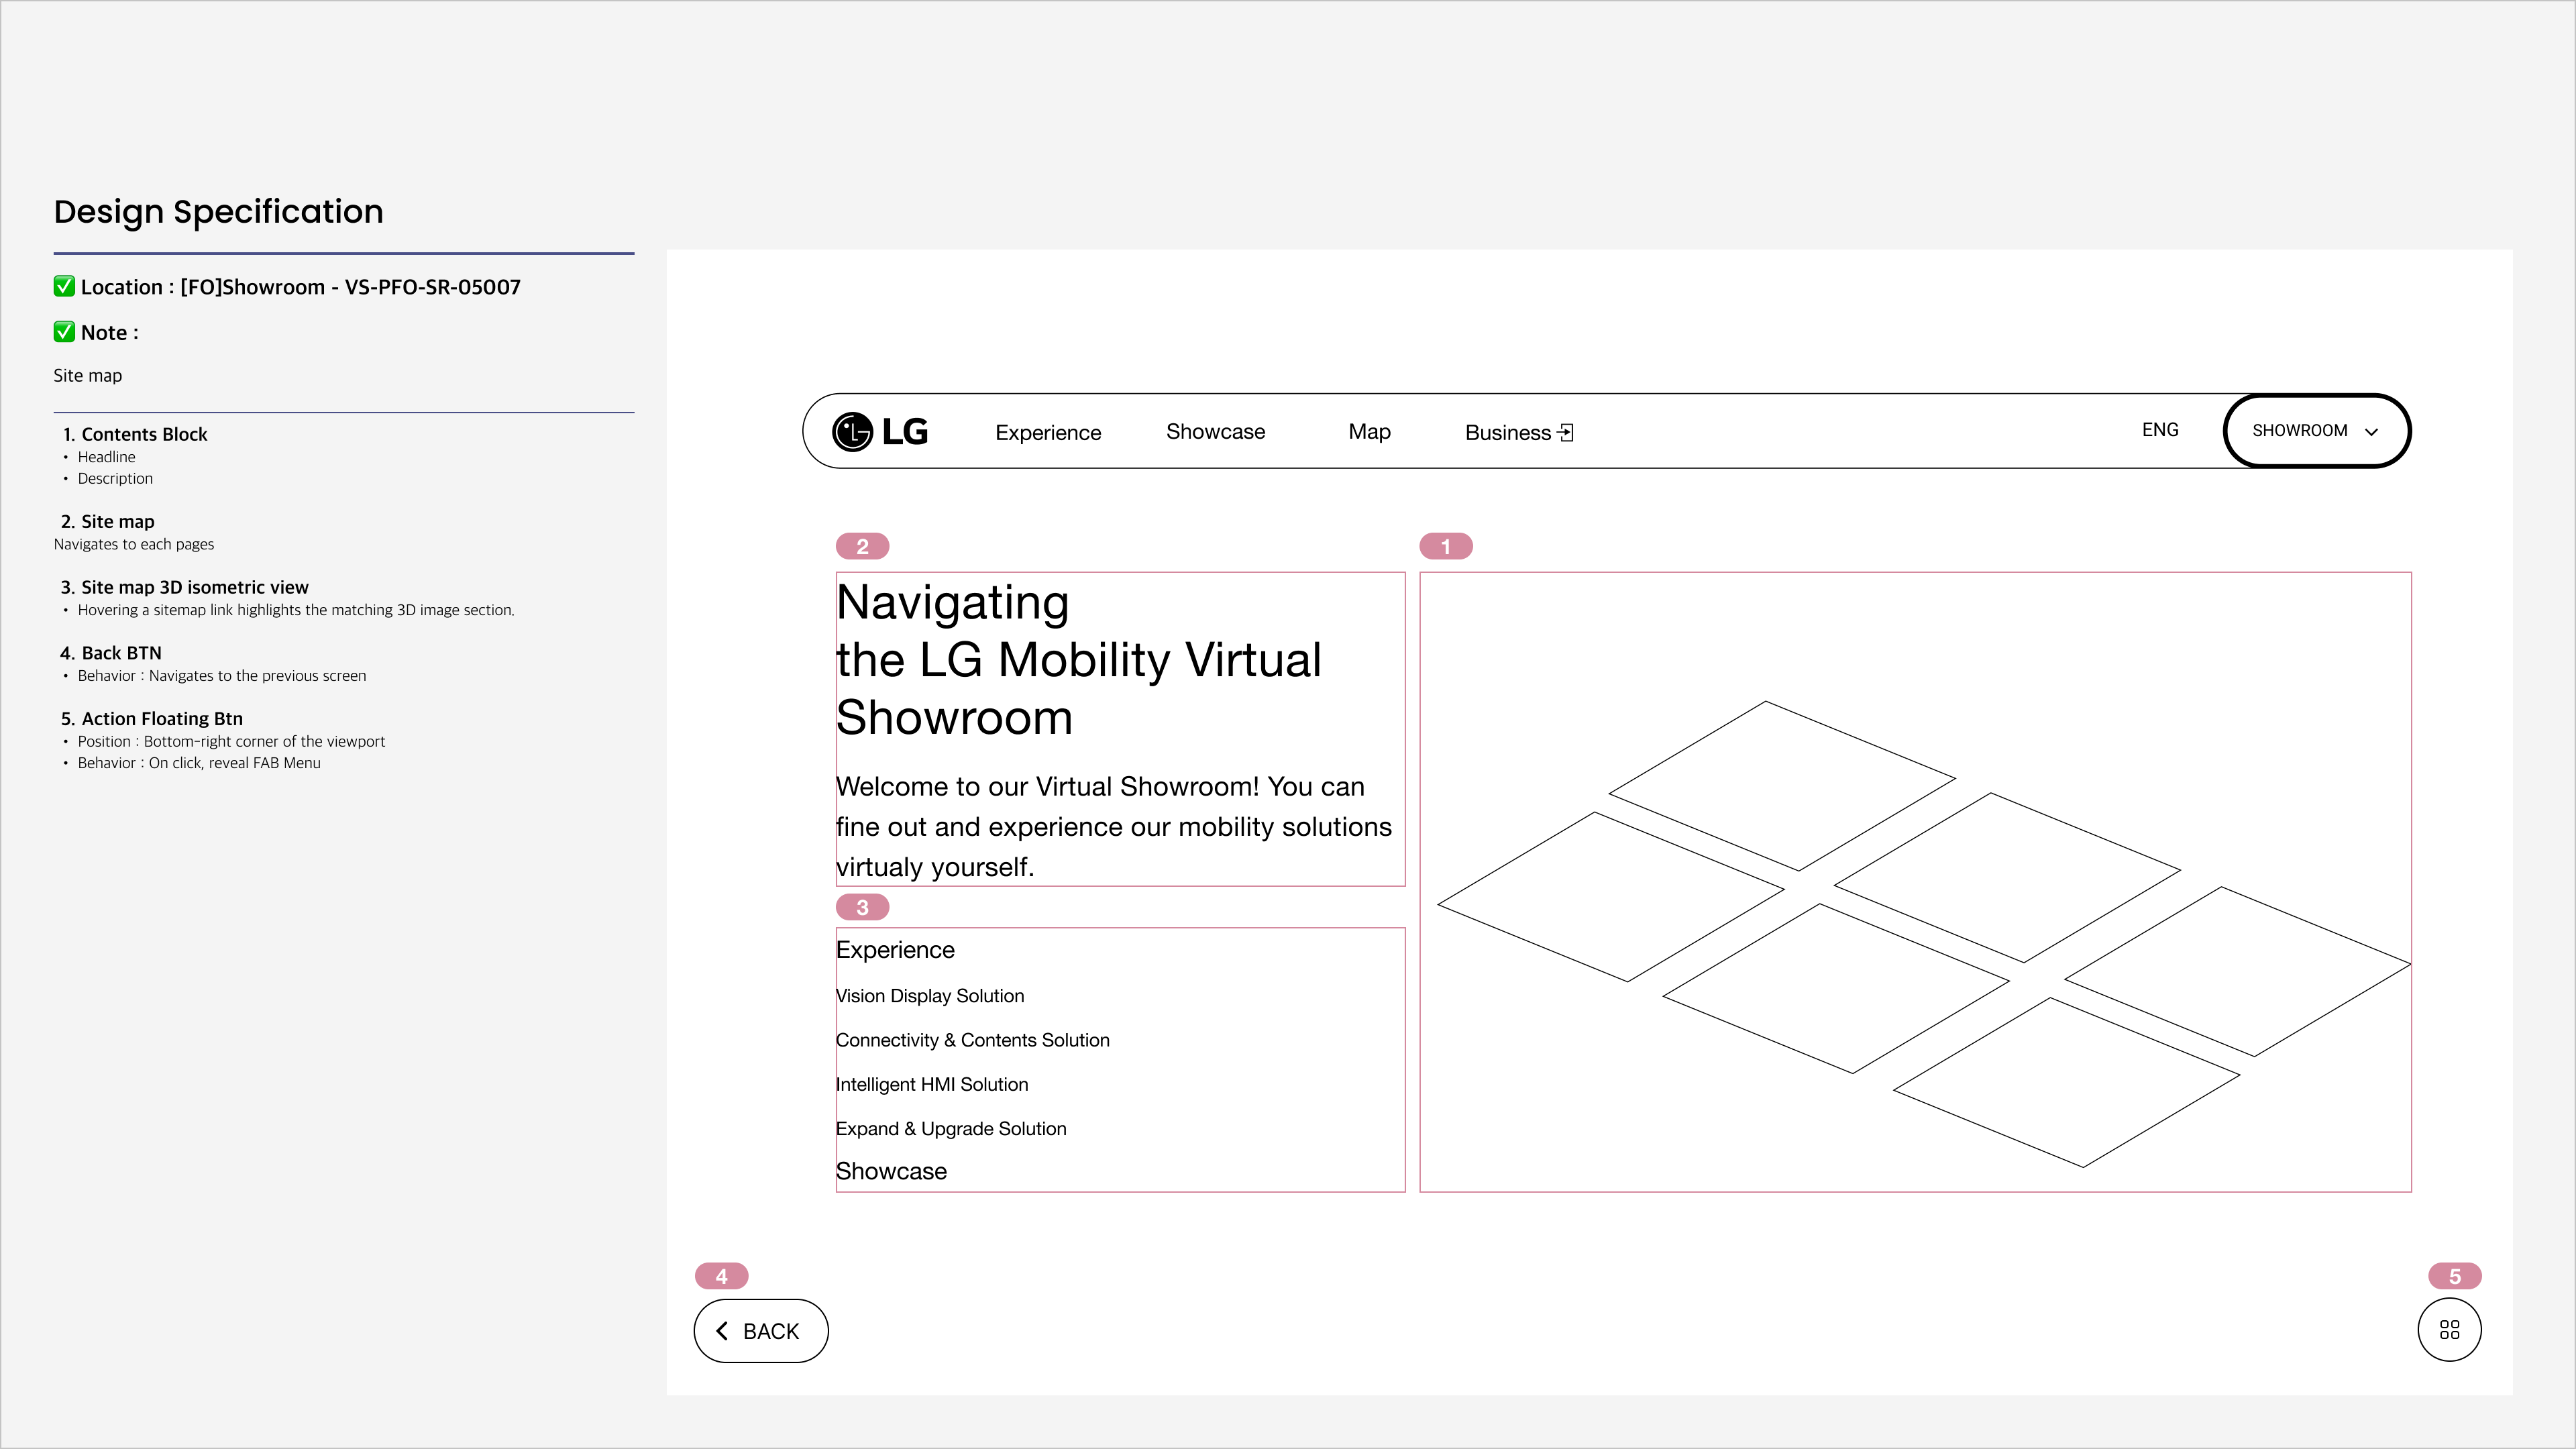The image size is (2576, 1449).
Task: Open the floating action grid button
Action: [2449, 1330]
